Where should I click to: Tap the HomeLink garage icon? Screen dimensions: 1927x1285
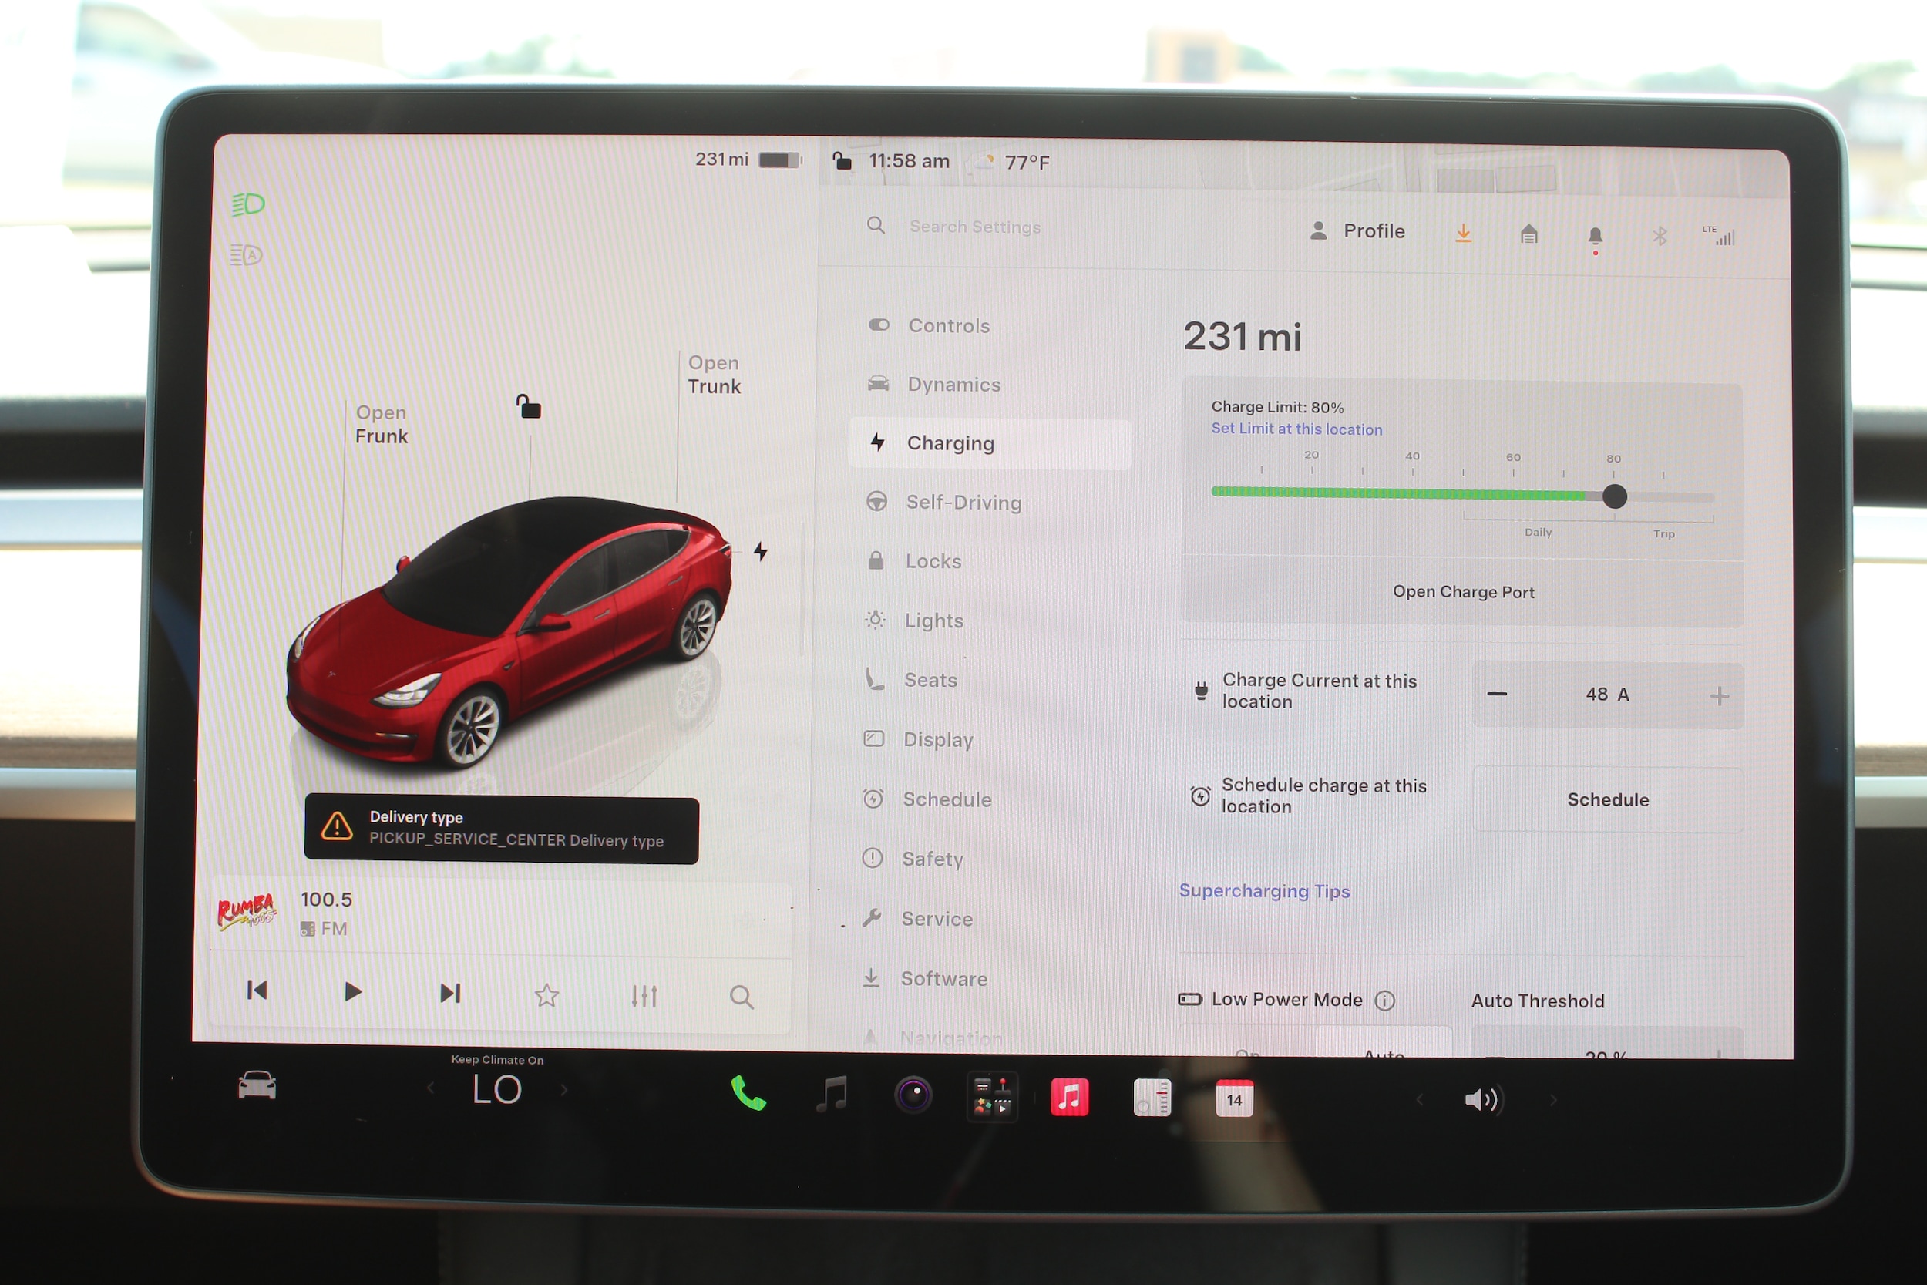(x=1528, y=235)
